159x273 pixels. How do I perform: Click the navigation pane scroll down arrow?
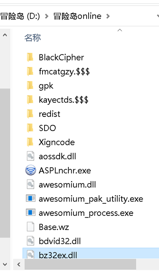click(5, 264)
